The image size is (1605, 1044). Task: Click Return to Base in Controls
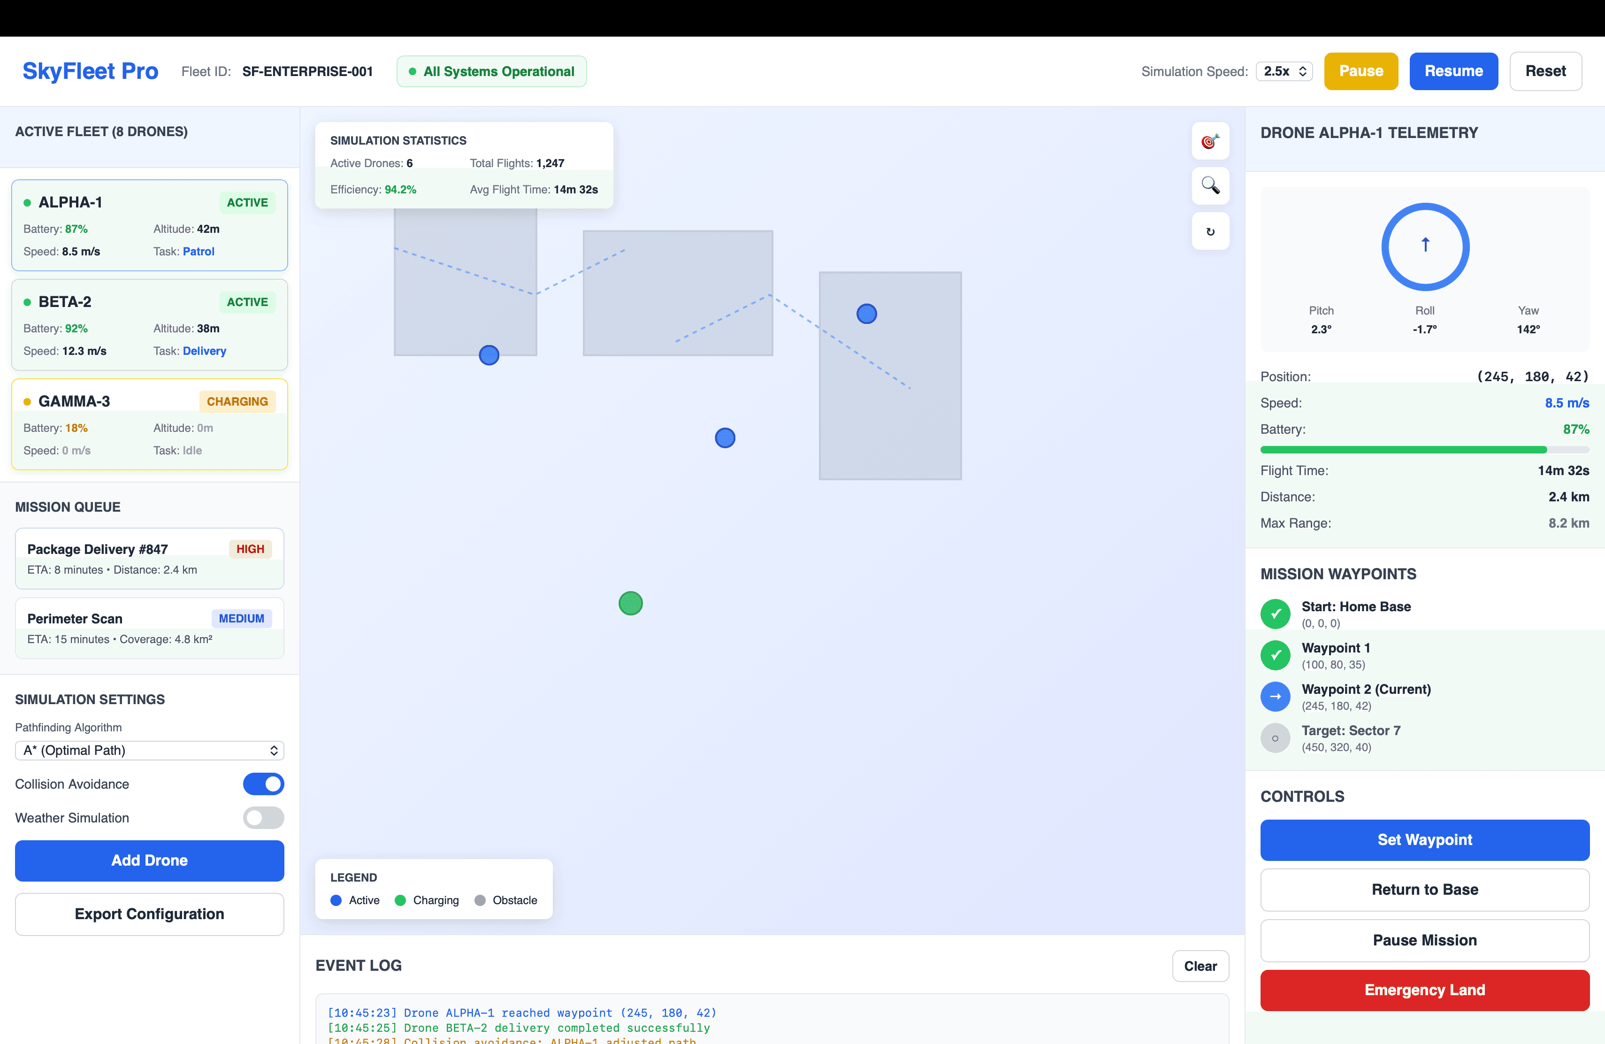click(1424, 890)
